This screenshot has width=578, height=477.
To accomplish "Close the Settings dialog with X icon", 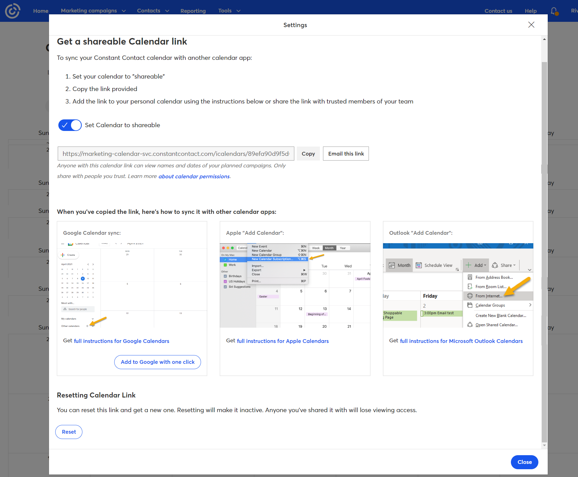I will point(531,25).
